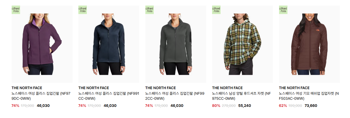Click Brand Festa badge on brown jacket
Screen dimensions: 350x118
click(283, 10)
